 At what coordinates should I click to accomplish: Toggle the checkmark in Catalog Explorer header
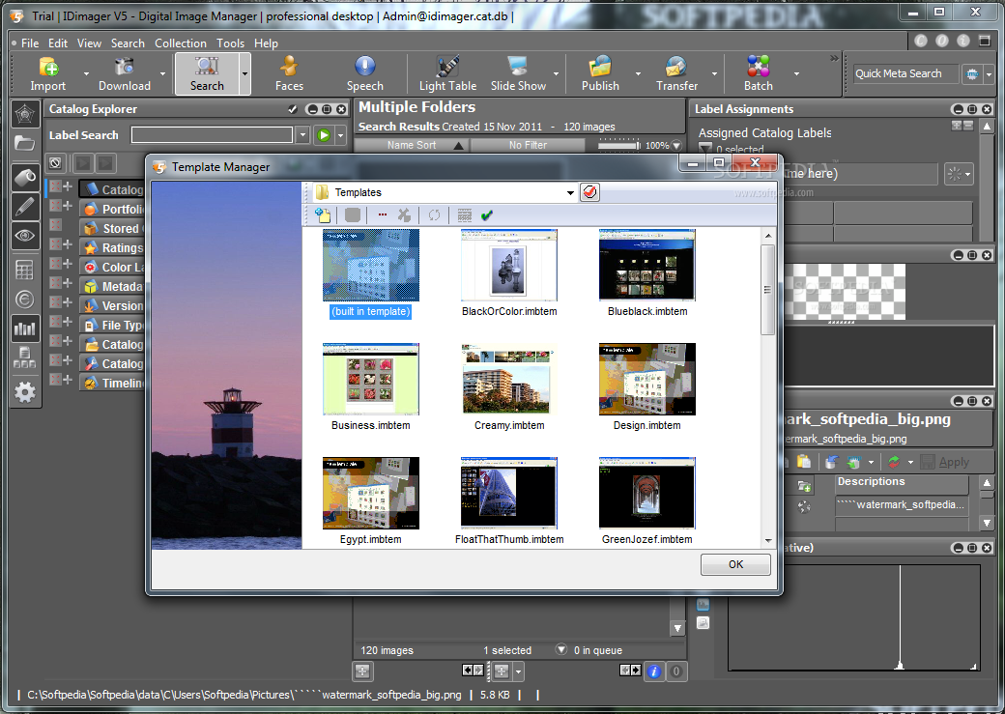pos(293,109)
